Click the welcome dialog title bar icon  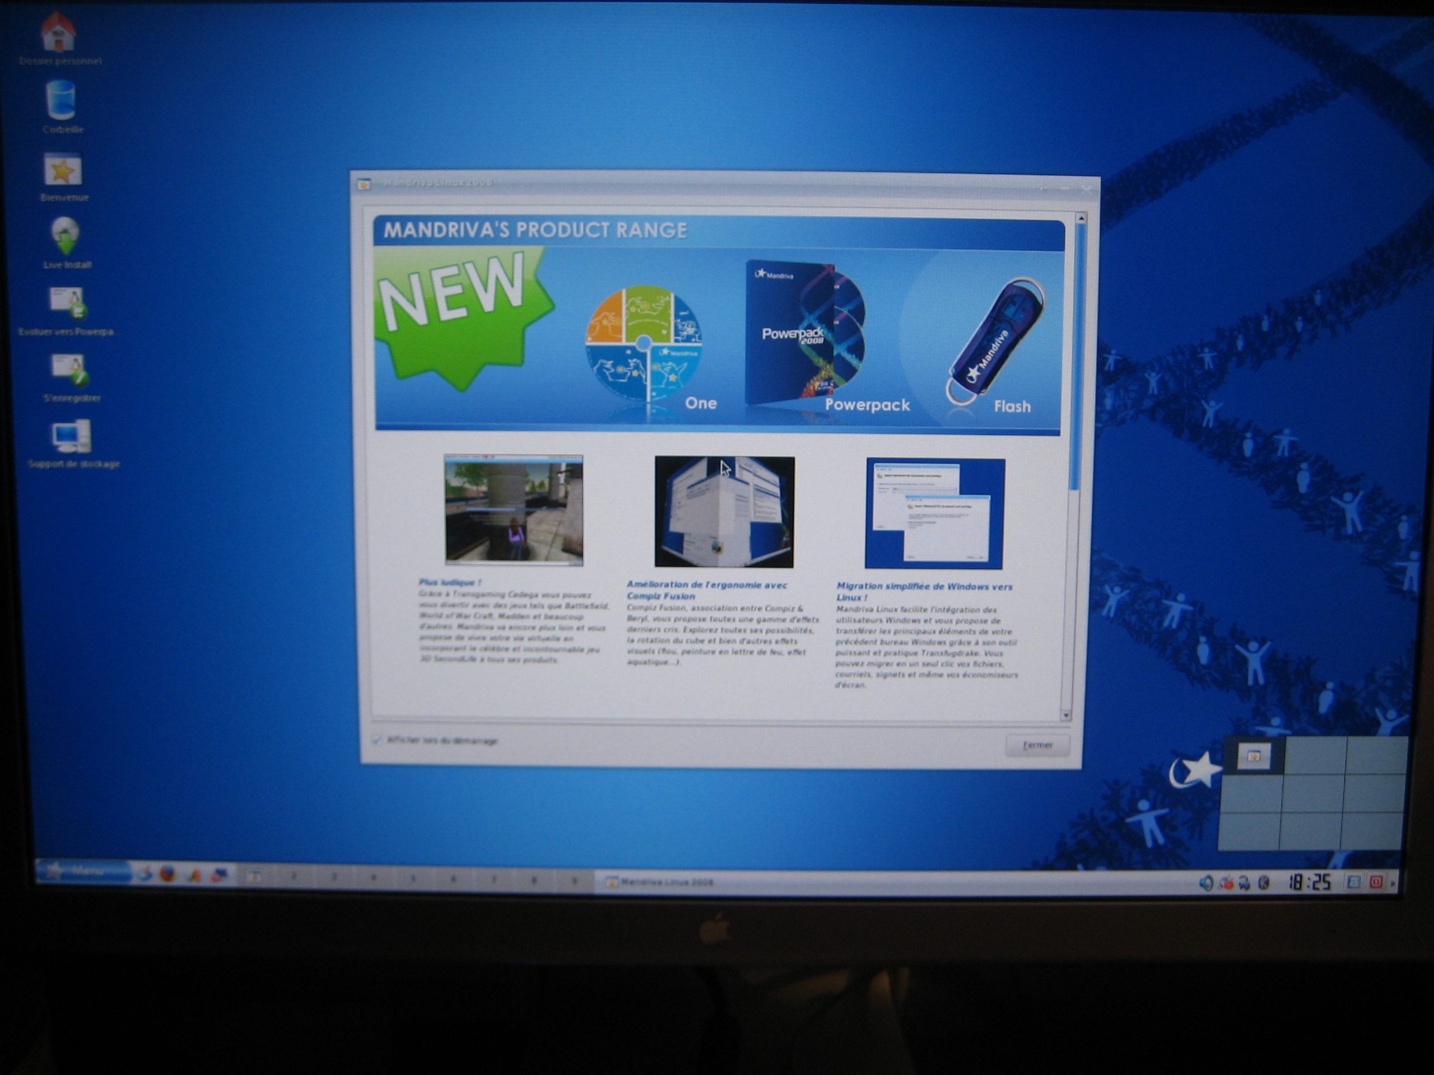tap(364, 185)
